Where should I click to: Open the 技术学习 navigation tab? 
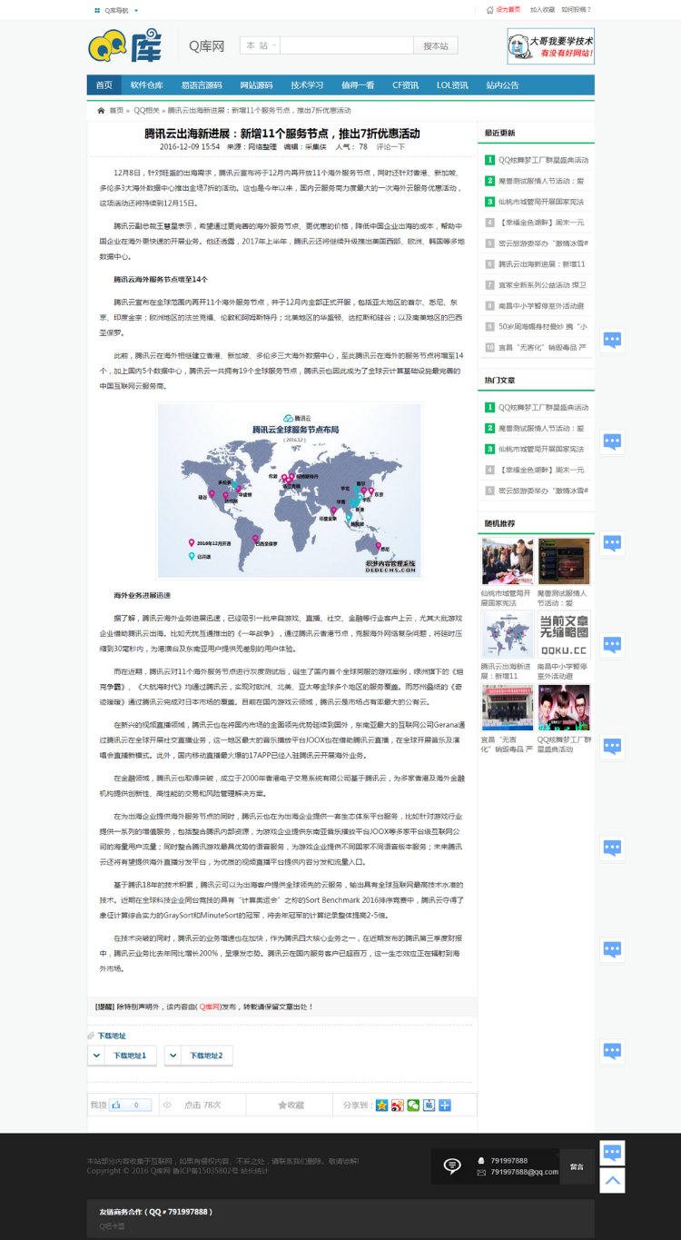(307, 85)
